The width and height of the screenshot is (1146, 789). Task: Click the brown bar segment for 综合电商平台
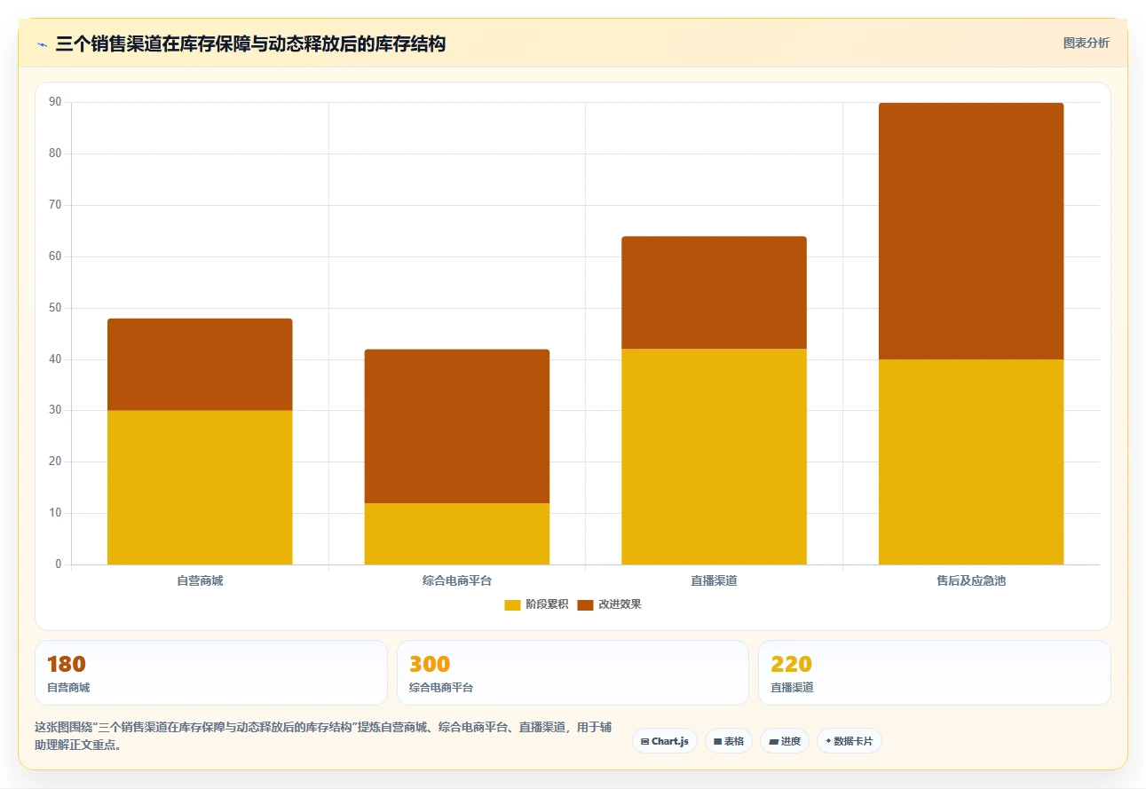pos(457,426)
